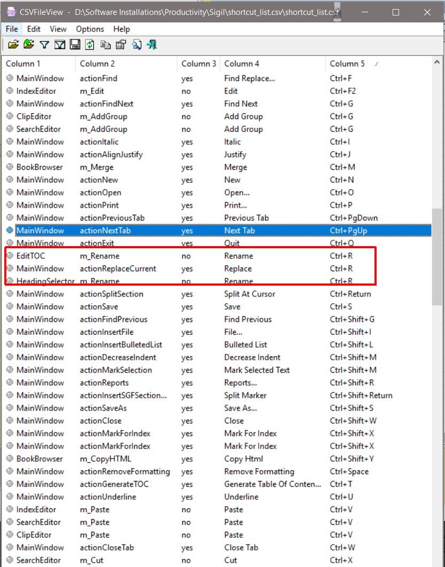Select the actionPreviousTab cell
The width and height of the screenshot is (445, 567).
click(x=112, y=218)
